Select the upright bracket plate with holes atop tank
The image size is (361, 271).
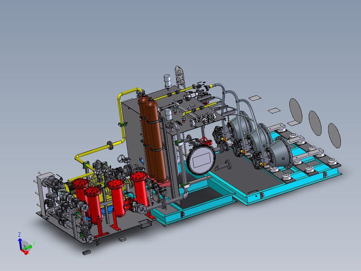[x=179, y=77]
